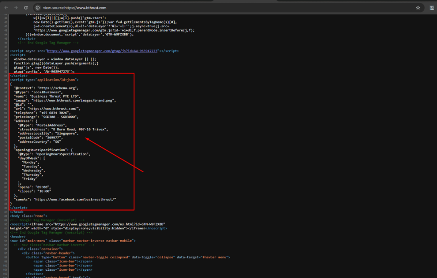Click the button navbar-toggle collapsed line

(x=128, y=258)
